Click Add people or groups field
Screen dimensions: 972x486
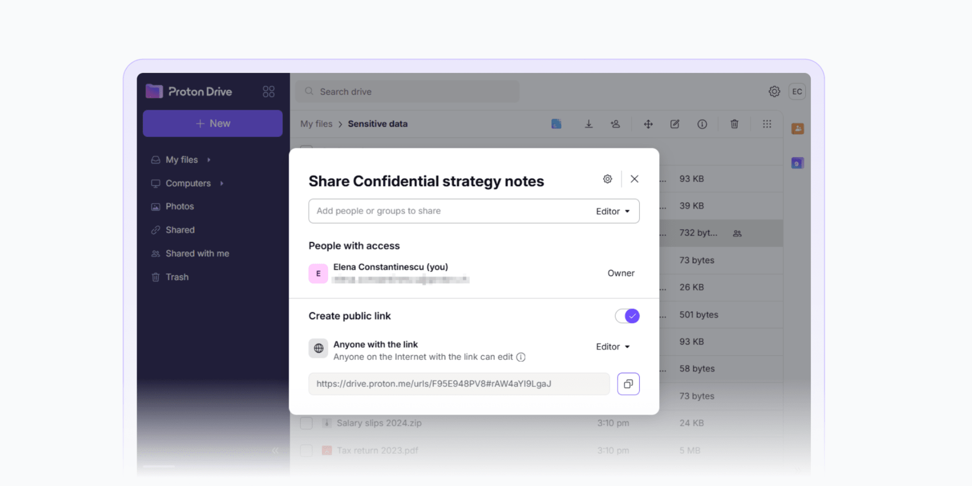pyautogui.click(x=450, y=211)
